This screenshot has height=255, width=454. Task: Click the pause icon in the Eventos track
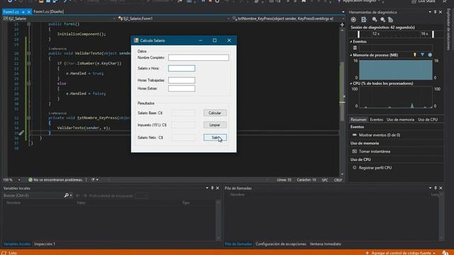point(355,47)
